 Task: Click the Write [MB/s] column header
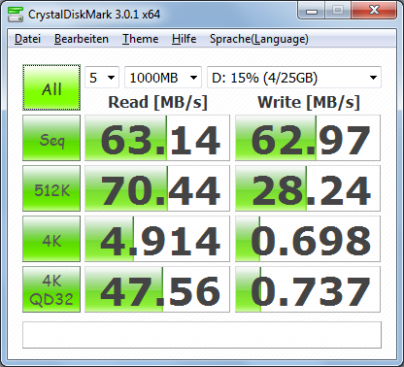pos(309,103)
